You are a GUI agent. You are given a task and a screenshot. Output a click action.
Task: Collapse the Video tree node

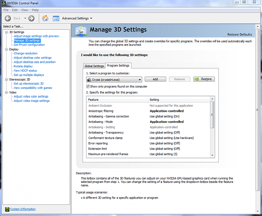(x=6, y=92)
